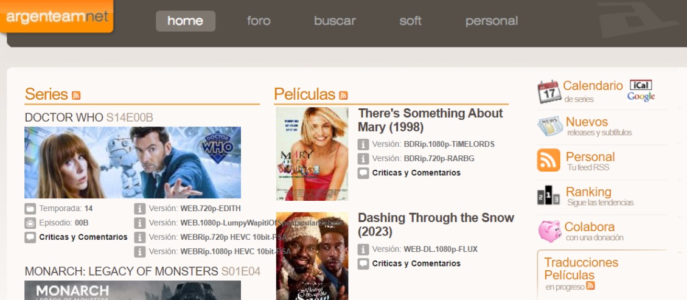Click the TV icon beside Episodio 00B

tap(30, 223)
